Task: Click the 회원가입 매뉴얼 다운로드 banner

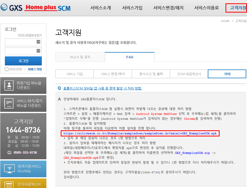Action: coord(23,85)
